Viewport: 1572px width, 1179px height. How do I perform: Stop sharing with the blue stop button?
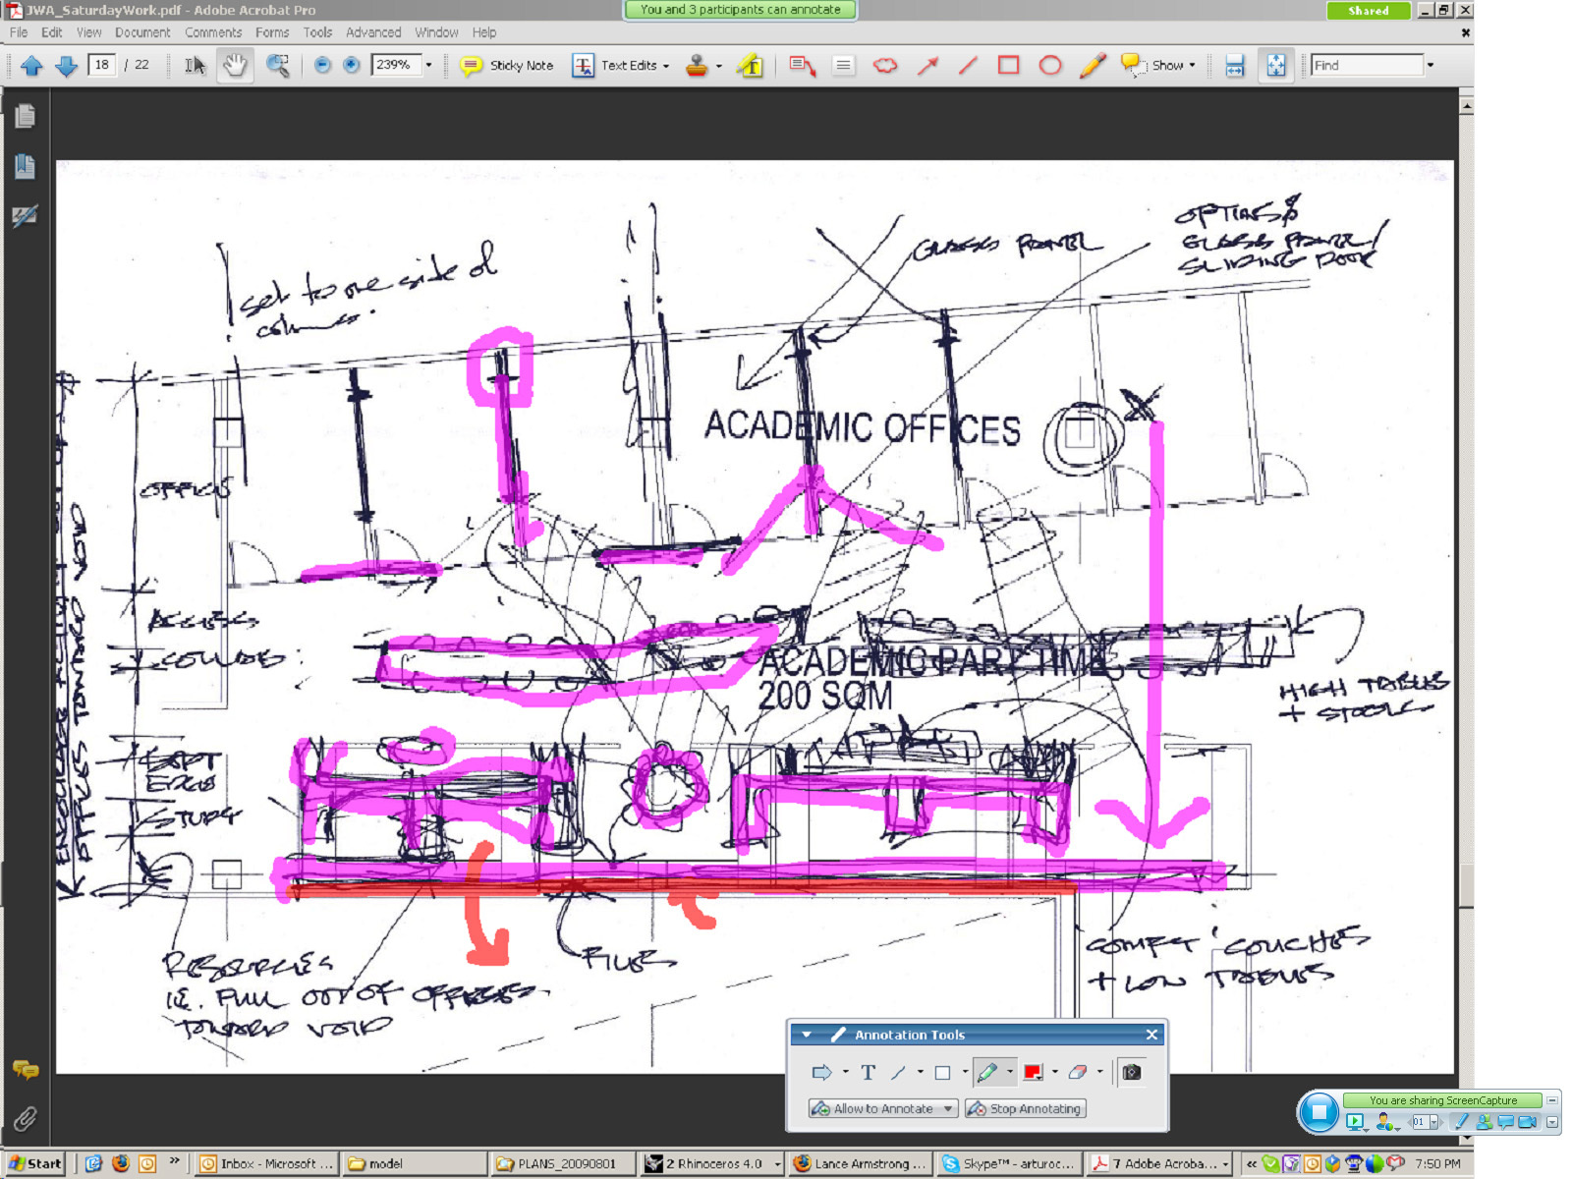[x=1319, y=1112]
